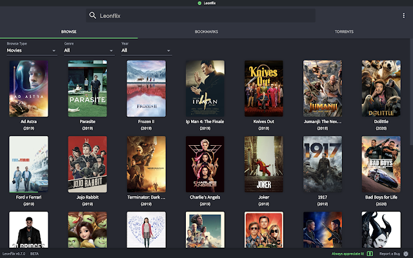The image size is (413, 258).
Task: Click the Report a Bug link
Action: click(x=390, y=253)
